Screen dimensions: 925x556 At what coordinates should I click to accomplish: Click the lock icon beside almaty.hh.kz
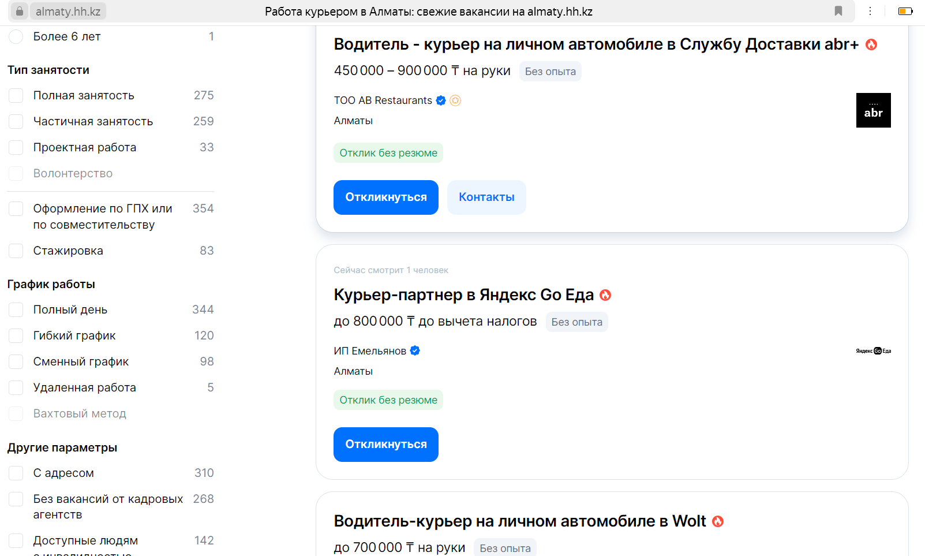click(20, 12)
